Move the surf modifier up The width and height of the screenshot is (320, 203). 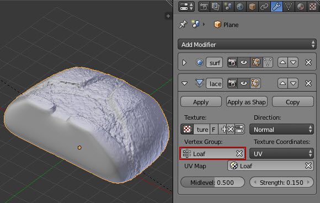[282, 62]
